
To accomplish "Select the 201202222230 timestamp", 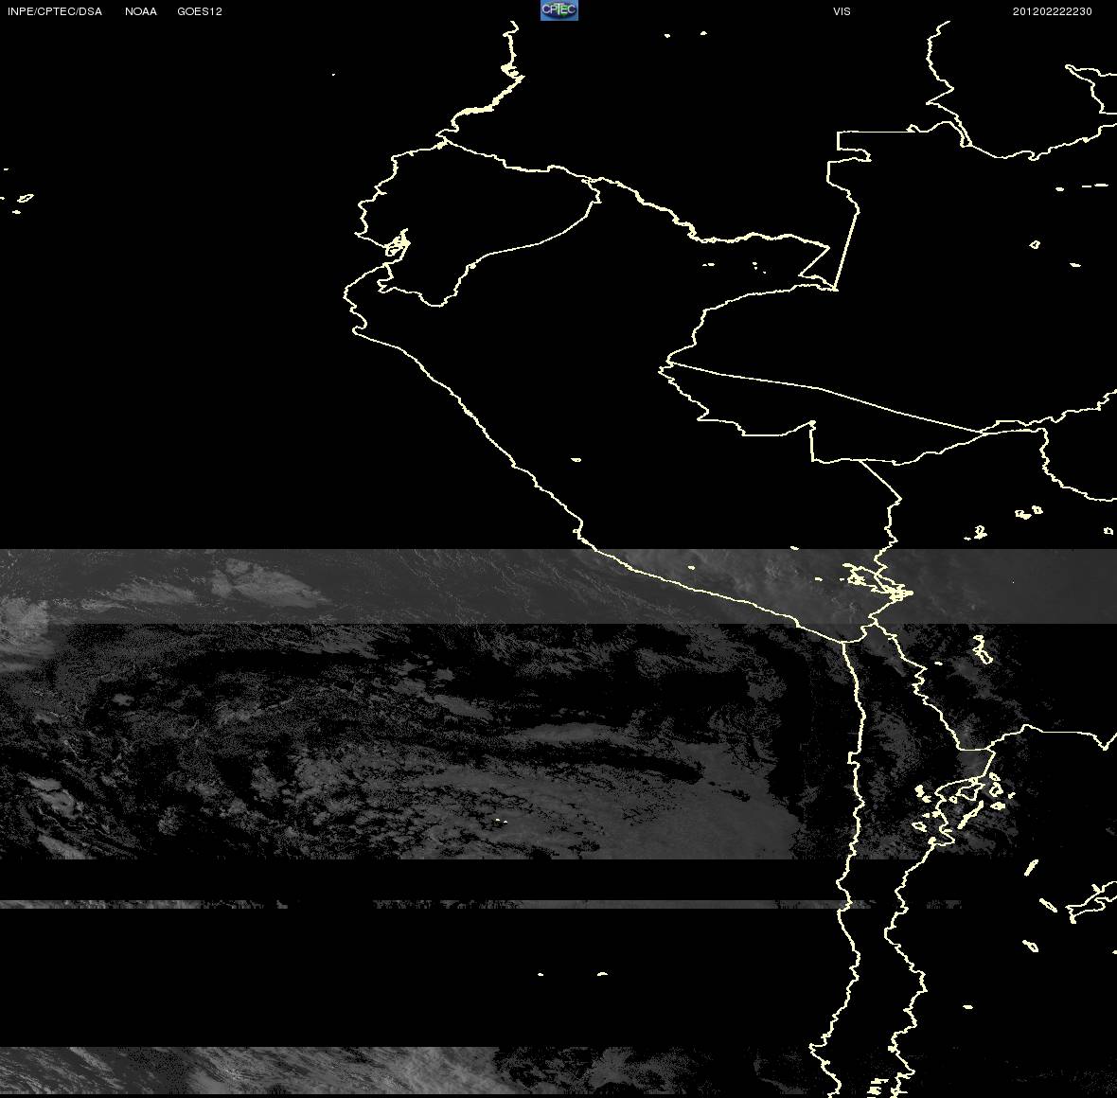I will coord(1053,11).
